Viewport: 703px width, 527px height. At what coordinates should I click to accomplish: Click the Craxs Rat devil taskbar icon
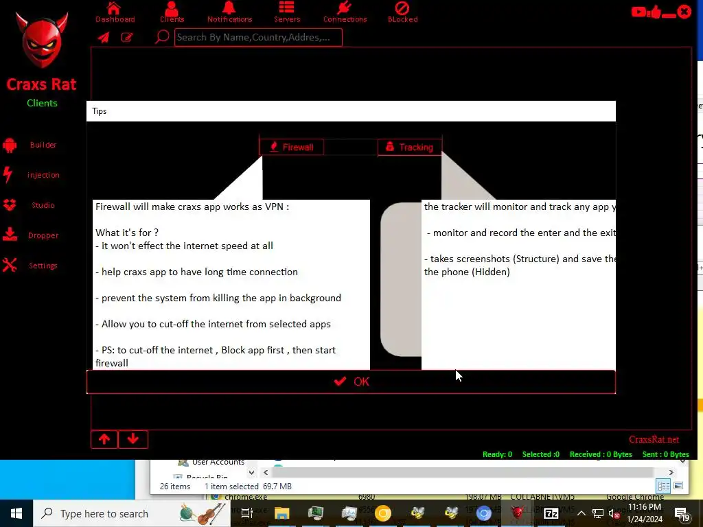coord(518,513)
